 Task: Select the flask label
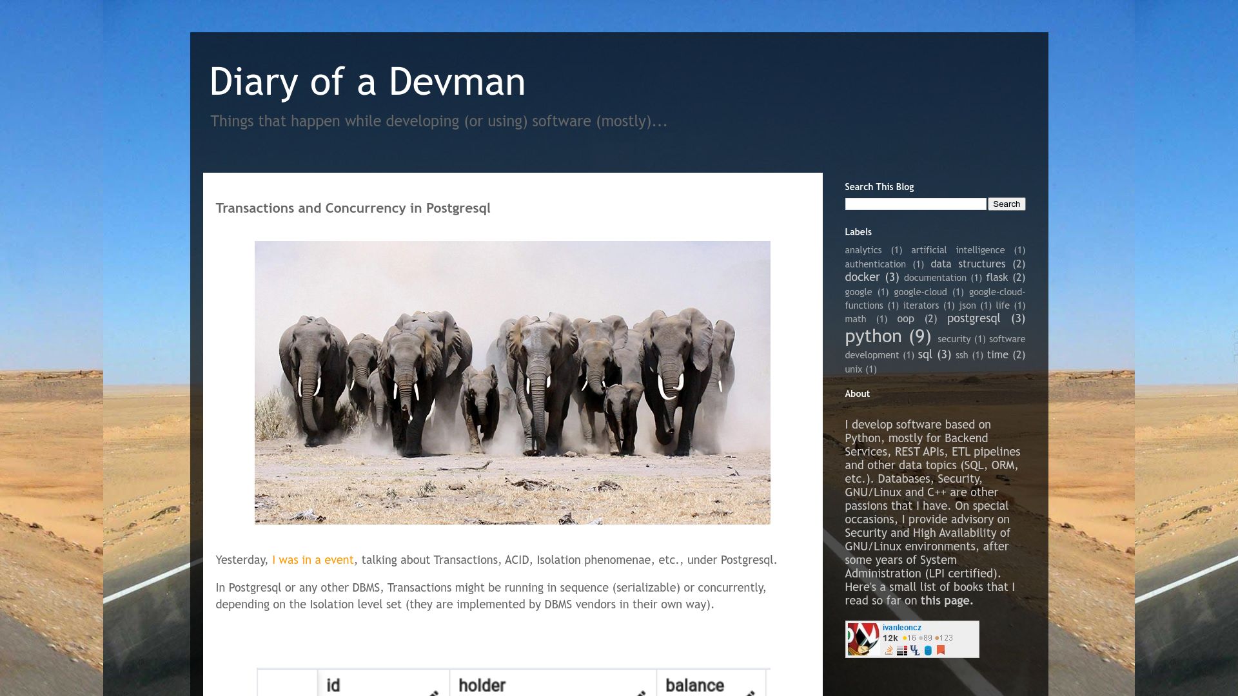997,277
